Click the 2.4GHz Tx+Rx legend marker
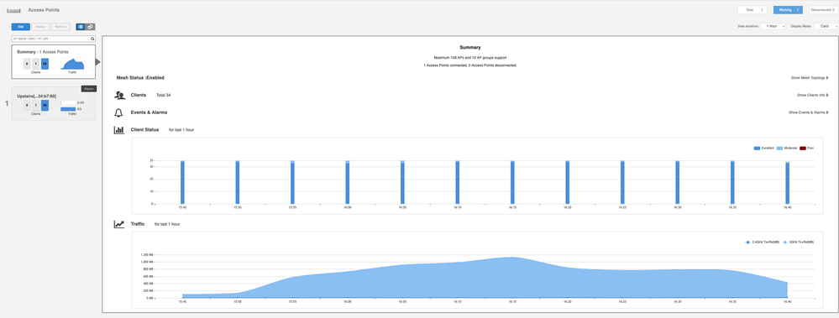 (747, 242)
